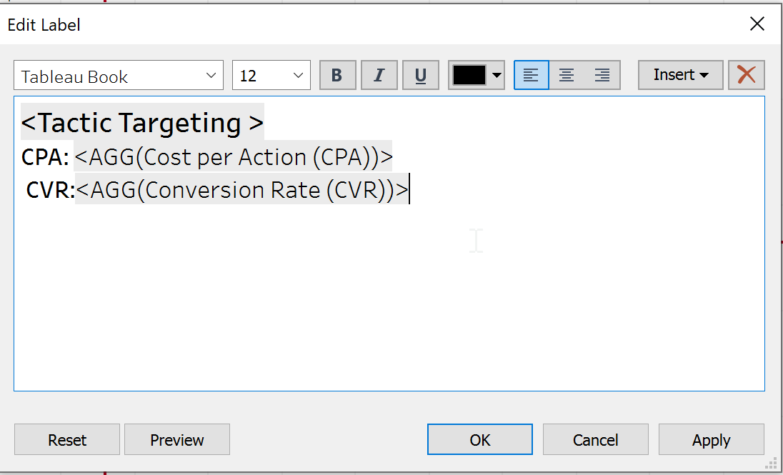
Task: Click Cancel to discard label changes
Action: 596,439
